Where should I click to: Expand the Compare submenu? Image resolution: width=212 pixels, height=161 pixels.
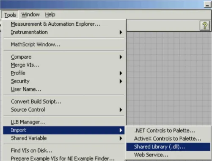[63, 57]
